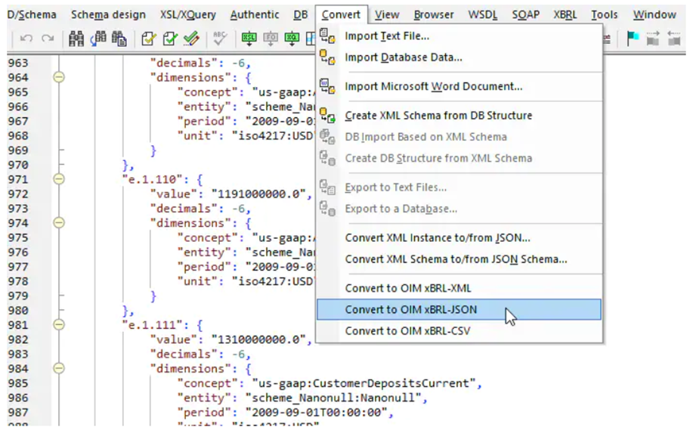Execute XQuery using the XQ icon
696x443 pixels.
(292, 39)
